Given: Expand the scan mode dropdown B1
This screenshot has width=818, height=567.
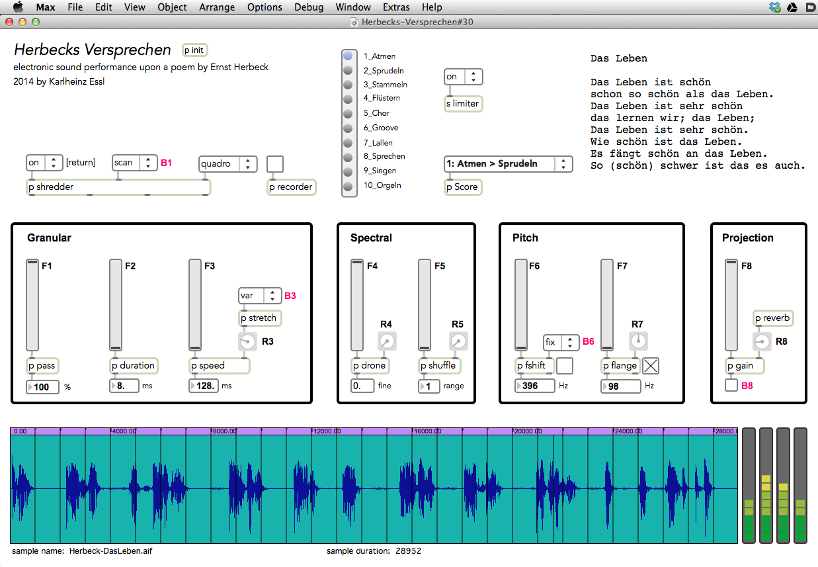Looking at the screenshot, I should click(x=135, y=163).
